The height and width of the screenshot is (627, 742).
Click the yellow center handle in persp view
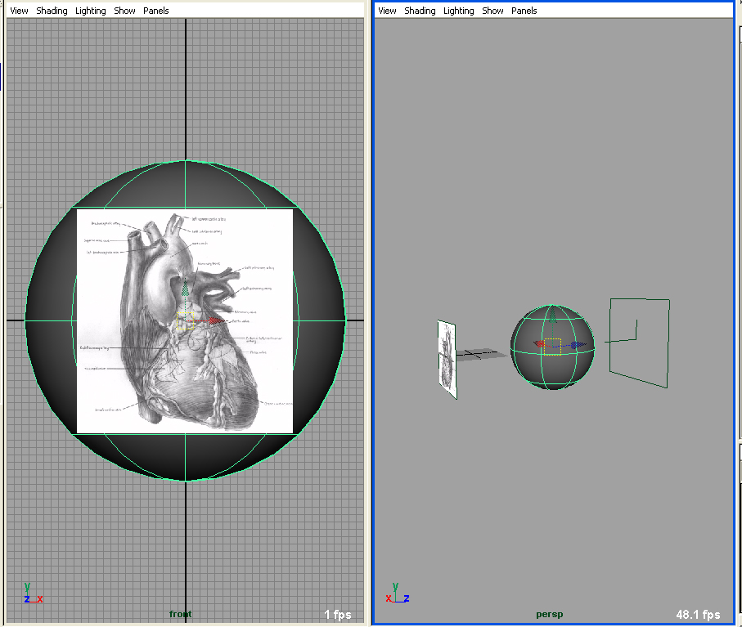552,347
